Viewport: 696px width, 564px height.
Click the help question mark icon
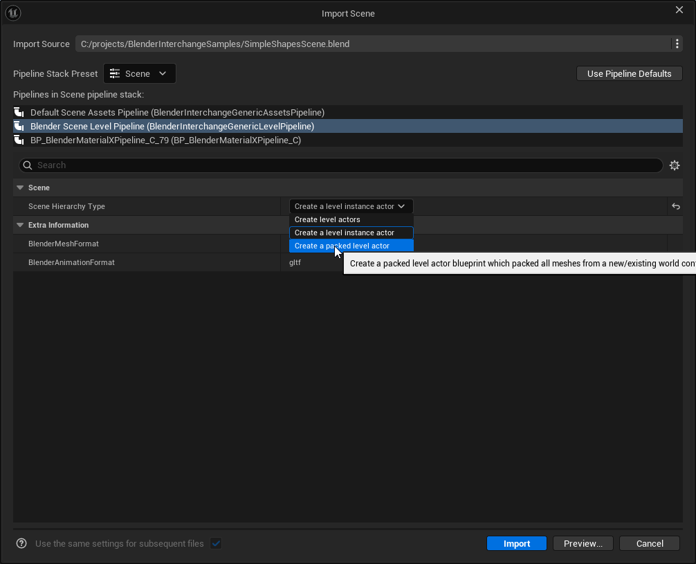21,543
